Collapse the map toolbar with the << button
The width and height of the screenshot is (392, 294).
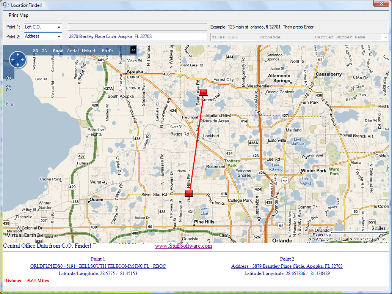tap(133, 51)
